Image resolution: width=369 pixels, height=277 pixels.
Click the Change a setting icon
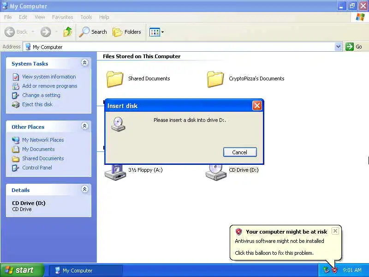(x=16, y=96)
